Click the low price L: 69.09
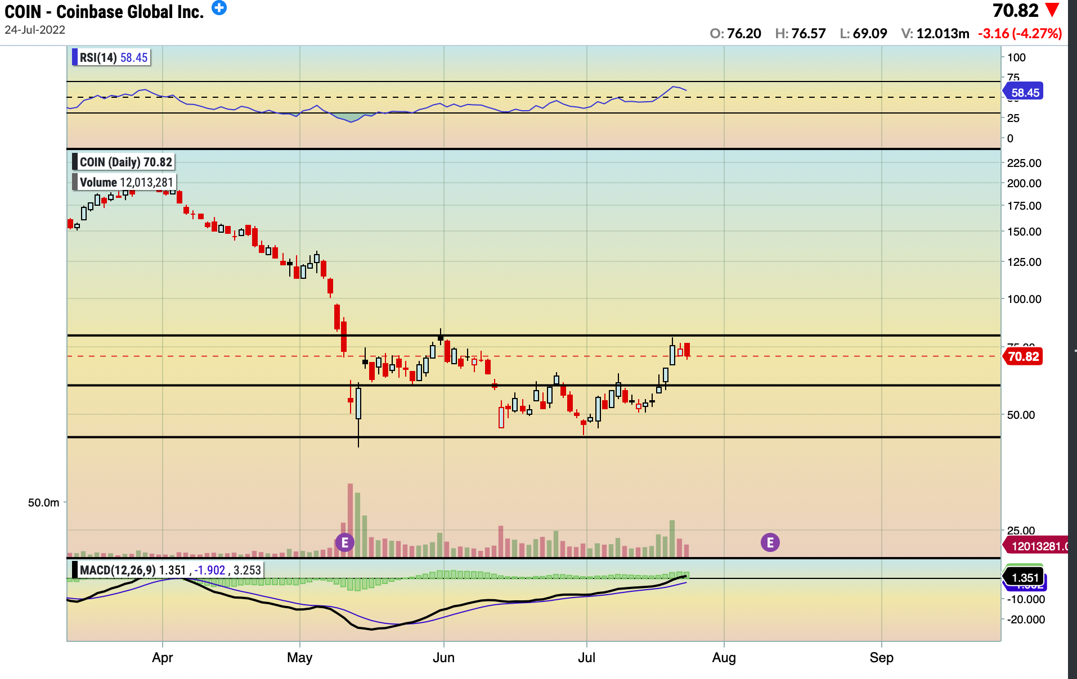The height and width of the screenshot is (679, 1077). [863, 34]
